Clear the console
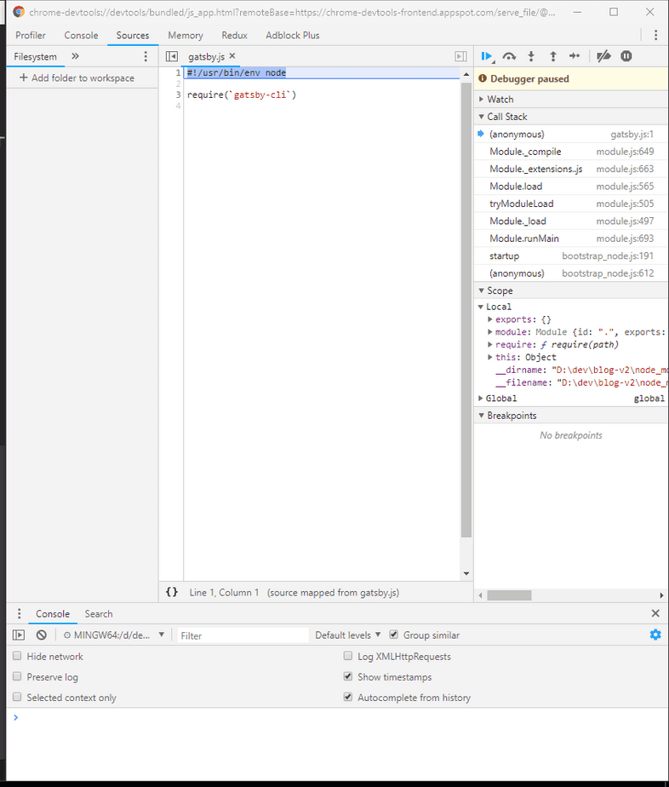 click(41, 635)
